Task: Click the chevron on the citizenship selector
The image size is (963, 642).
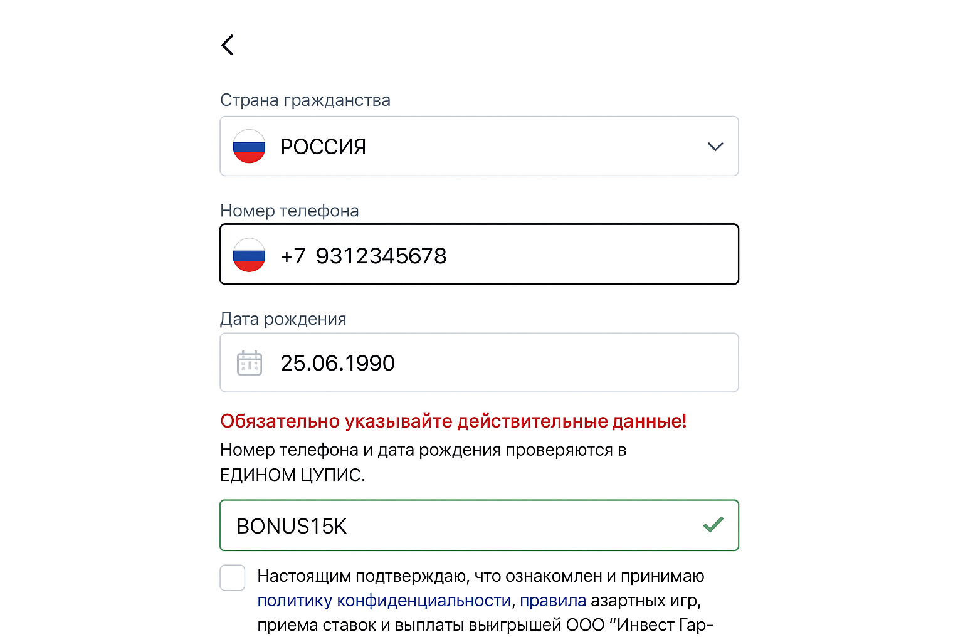Action: click(715, 146)
